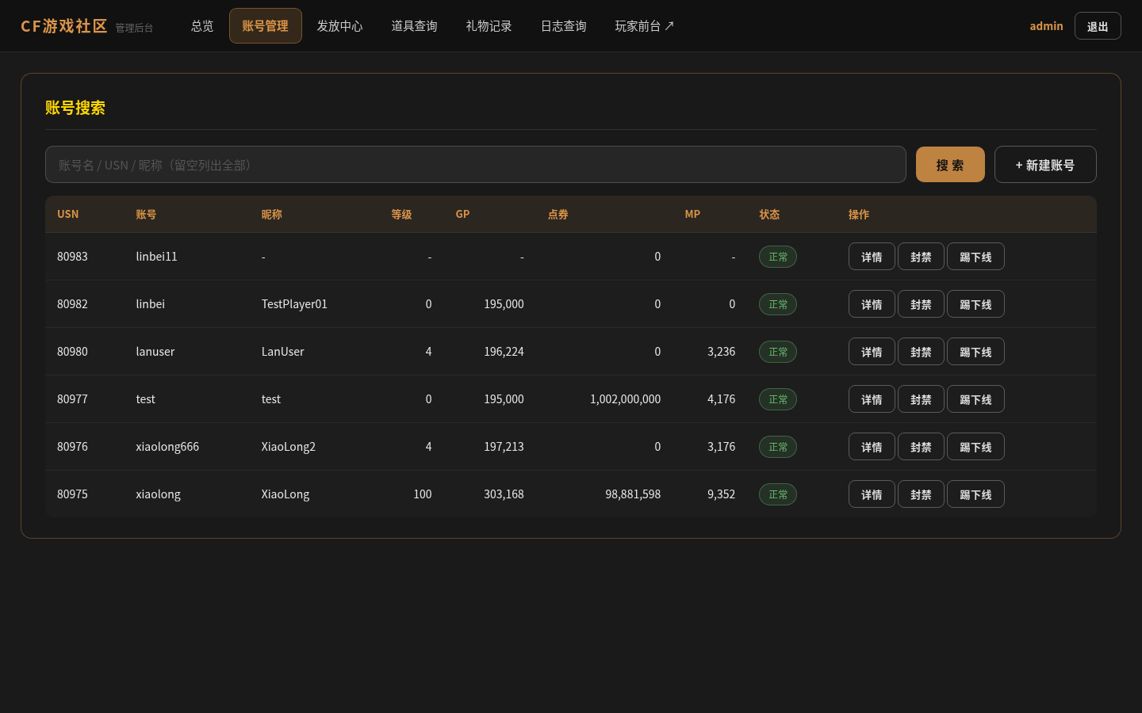View 详情 for account xiaolong
This screenshot has width=1142, height=713.
pos(872,494)
